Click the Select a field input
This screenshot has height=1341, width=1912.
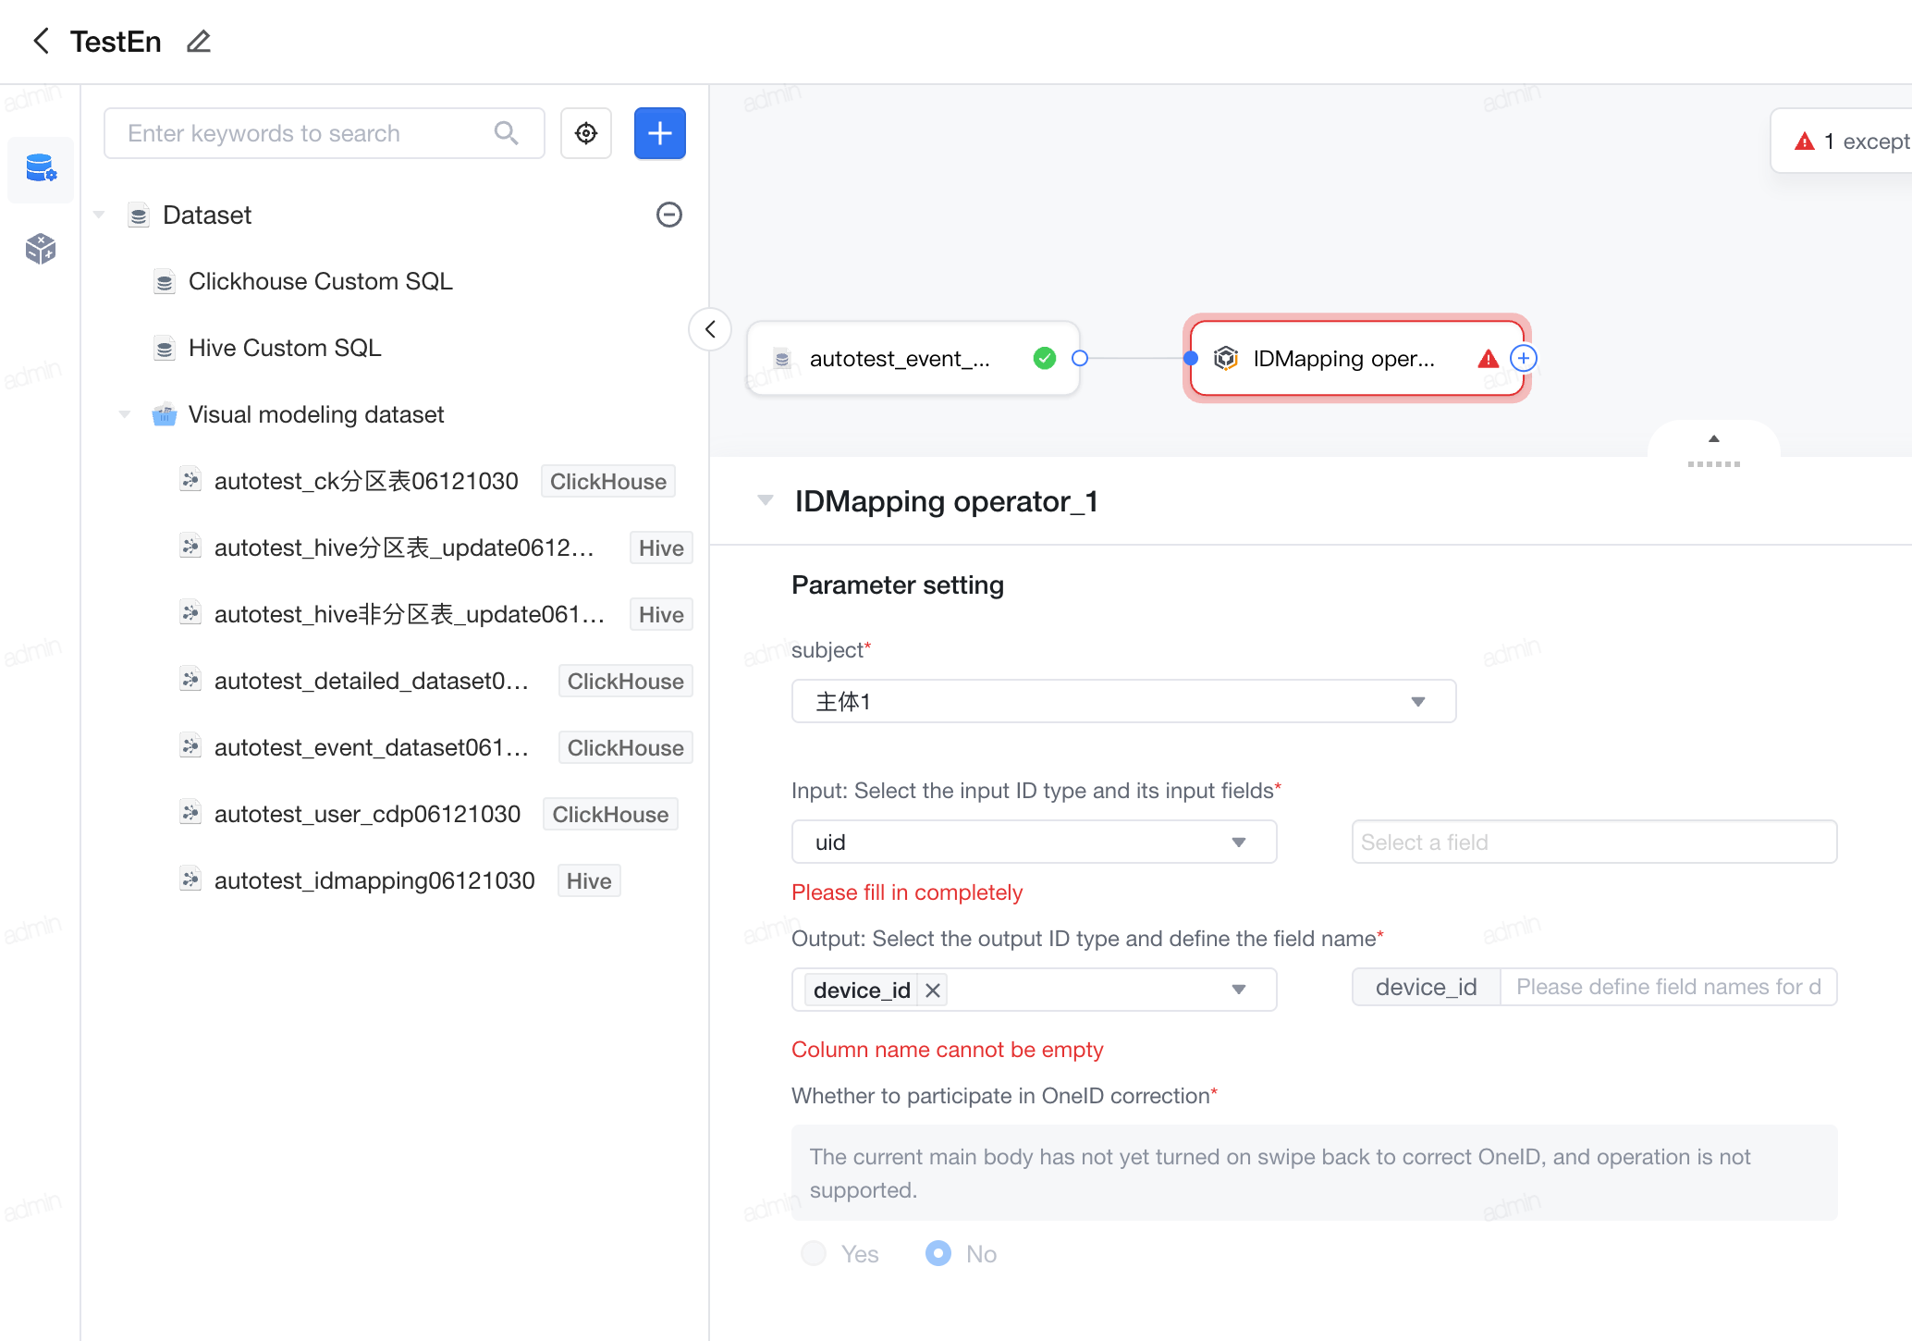(1594, 842)
